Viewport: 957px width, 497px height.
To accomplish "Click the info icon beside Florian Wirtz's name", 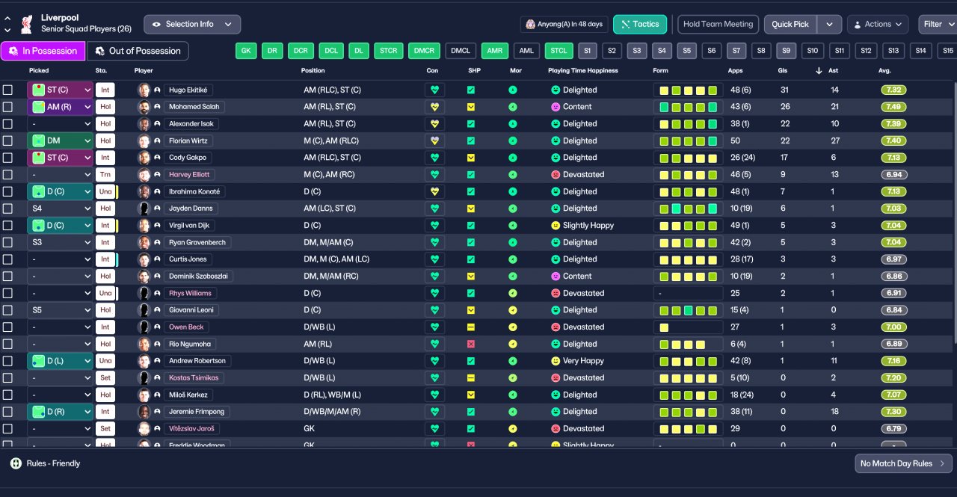I will point(157,141).
